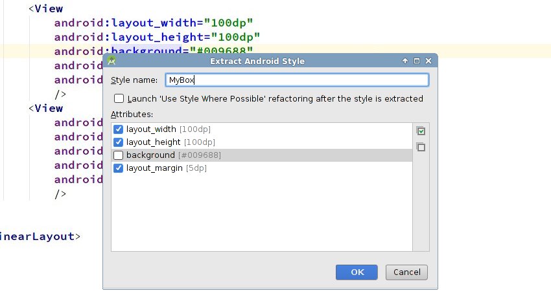This screenshot has height=297, width=551.
Task: Check the background attribute checkbox
Action: [x=119, y=155]
